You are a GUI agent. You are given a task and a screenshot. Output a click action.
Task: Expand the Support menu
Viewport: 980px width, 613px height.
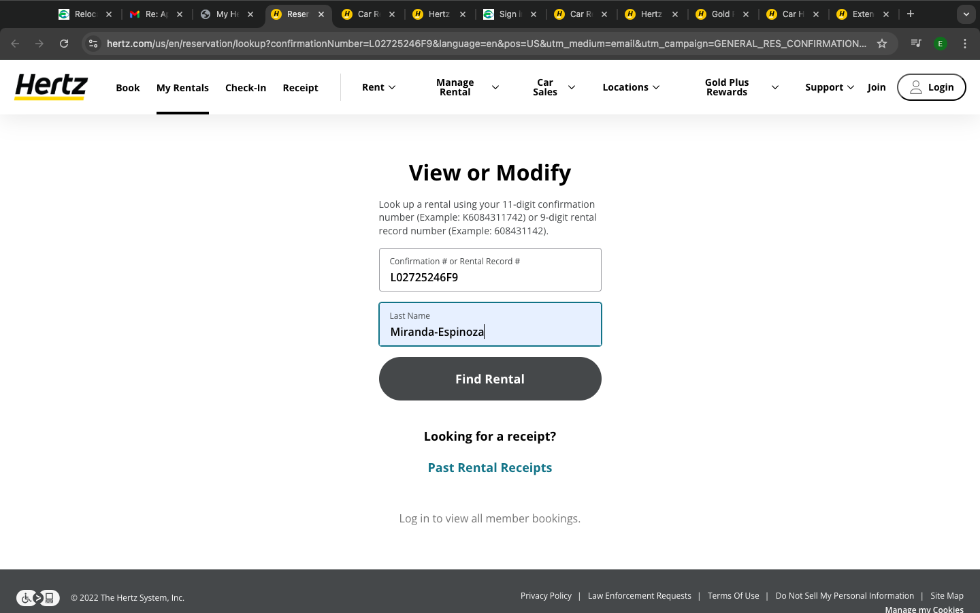830,87
